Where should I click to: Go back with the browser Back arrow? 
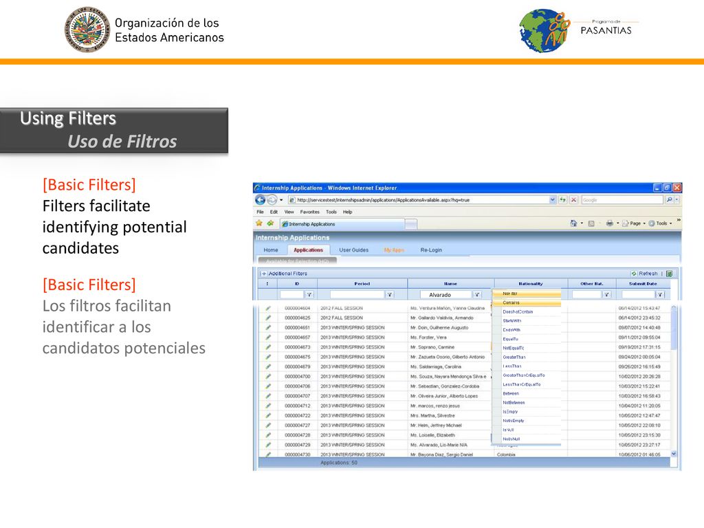[260, 200]
